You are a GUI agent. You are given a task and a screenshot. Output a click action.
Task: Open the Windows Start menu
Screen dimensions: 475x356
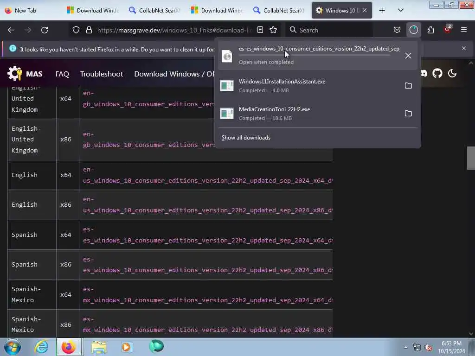(13, 347)
